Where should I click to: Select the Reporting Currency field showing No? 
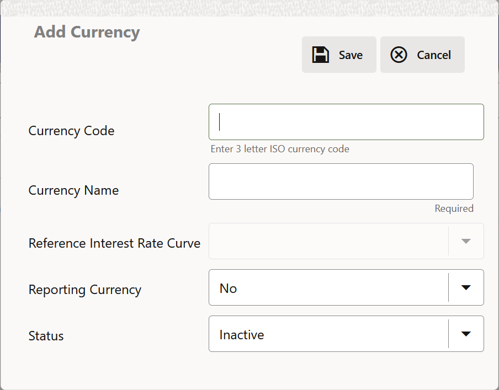[331, 287]
